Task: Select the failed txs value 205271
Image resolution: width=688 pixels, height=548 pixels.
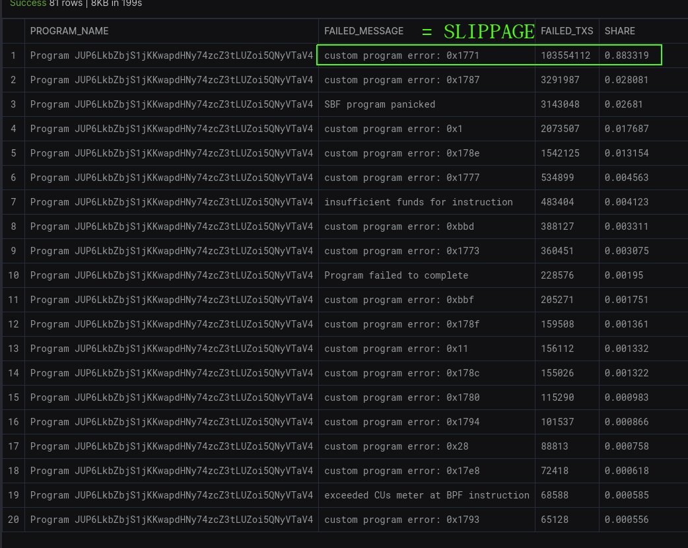Action: point(557,300)
